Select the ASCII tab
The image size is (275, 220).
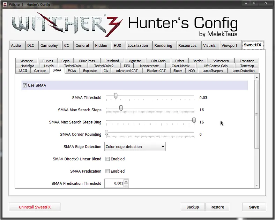[23, 70]
